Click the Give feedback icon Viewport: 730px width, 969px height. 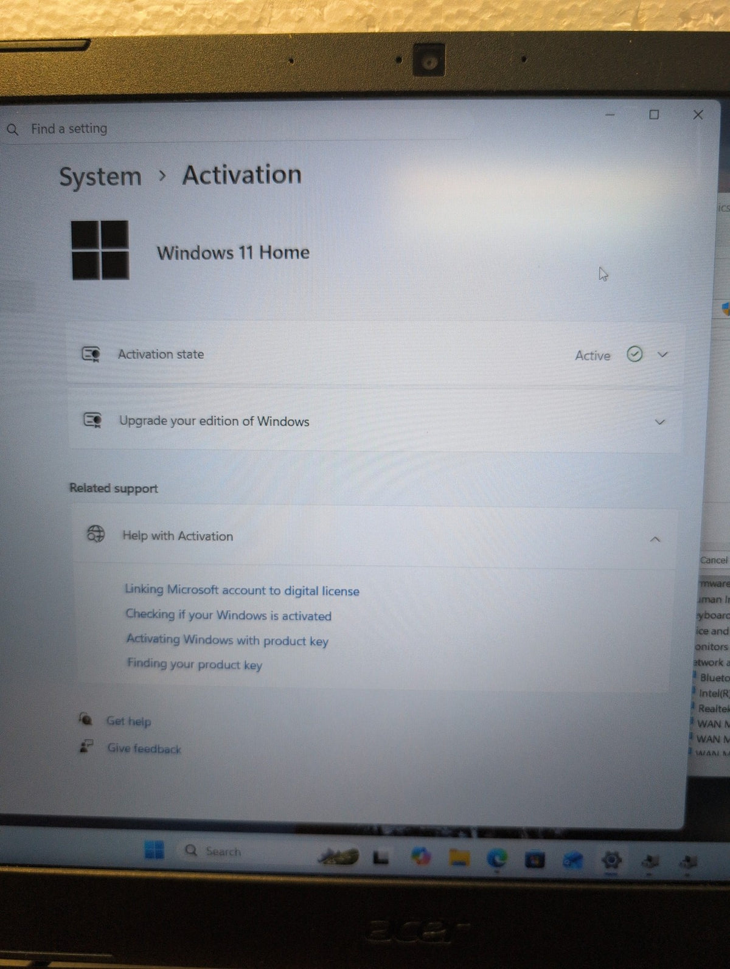click(x=86, y=746)
